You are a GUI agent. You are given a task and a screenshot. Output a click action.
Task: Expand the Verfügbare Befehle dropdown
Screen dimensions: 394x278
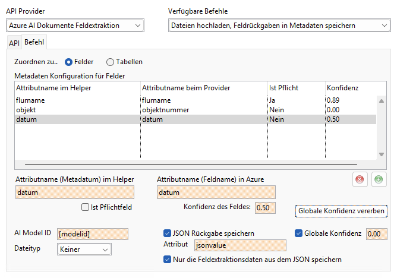coord(277,25)
